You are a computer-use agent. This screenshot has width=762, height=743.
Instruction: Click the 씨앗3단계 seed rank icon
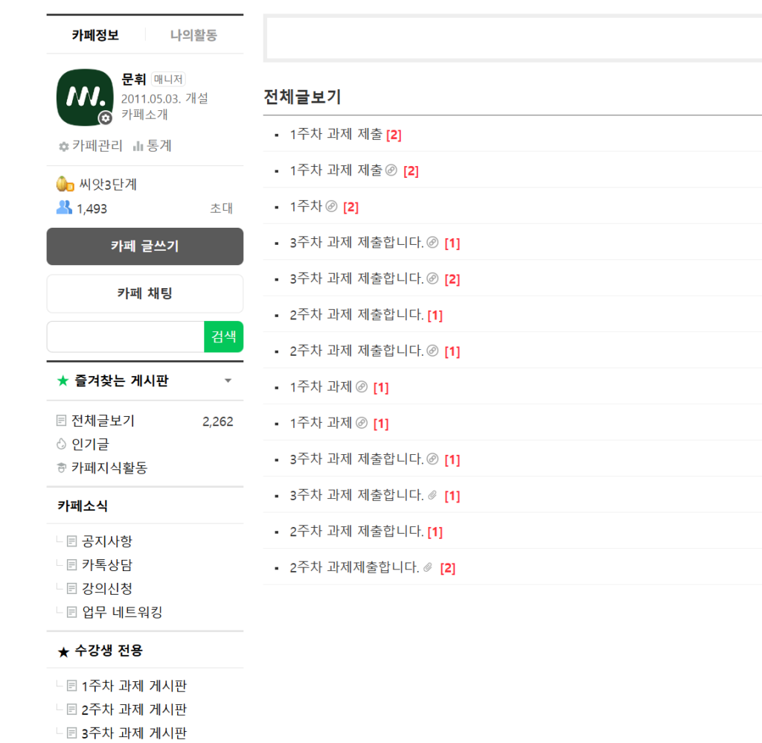pos(65,184)
